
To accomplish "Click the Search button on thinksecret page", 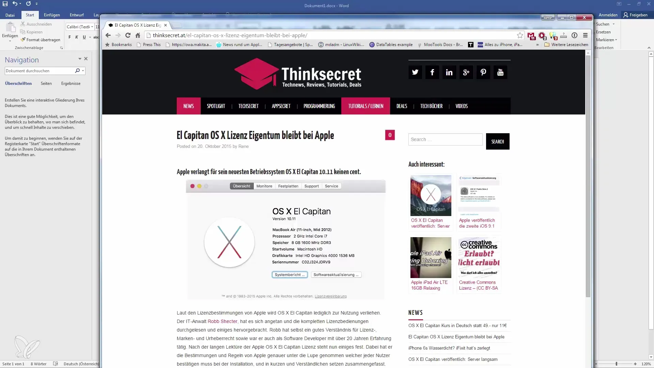I will coord(498,141).
